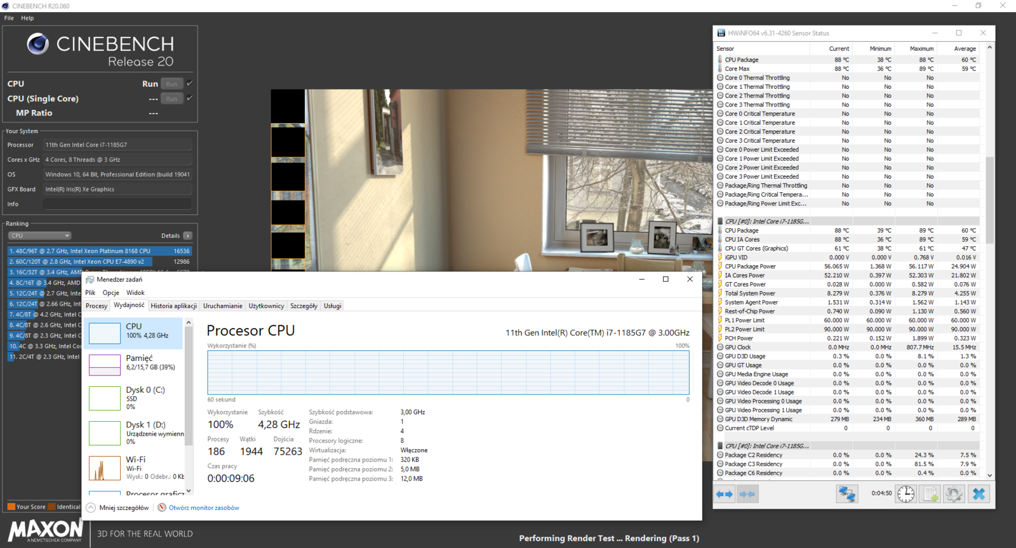Click the Task Manager title bar icon
The width and height of the screenshot is (1016, 548).
90,279
